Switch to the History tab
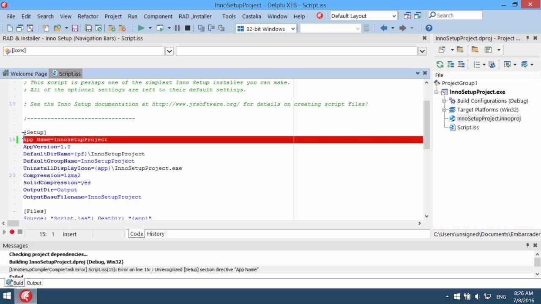The width and height of the screenshot is (541, 304). (x=156, y=234)
